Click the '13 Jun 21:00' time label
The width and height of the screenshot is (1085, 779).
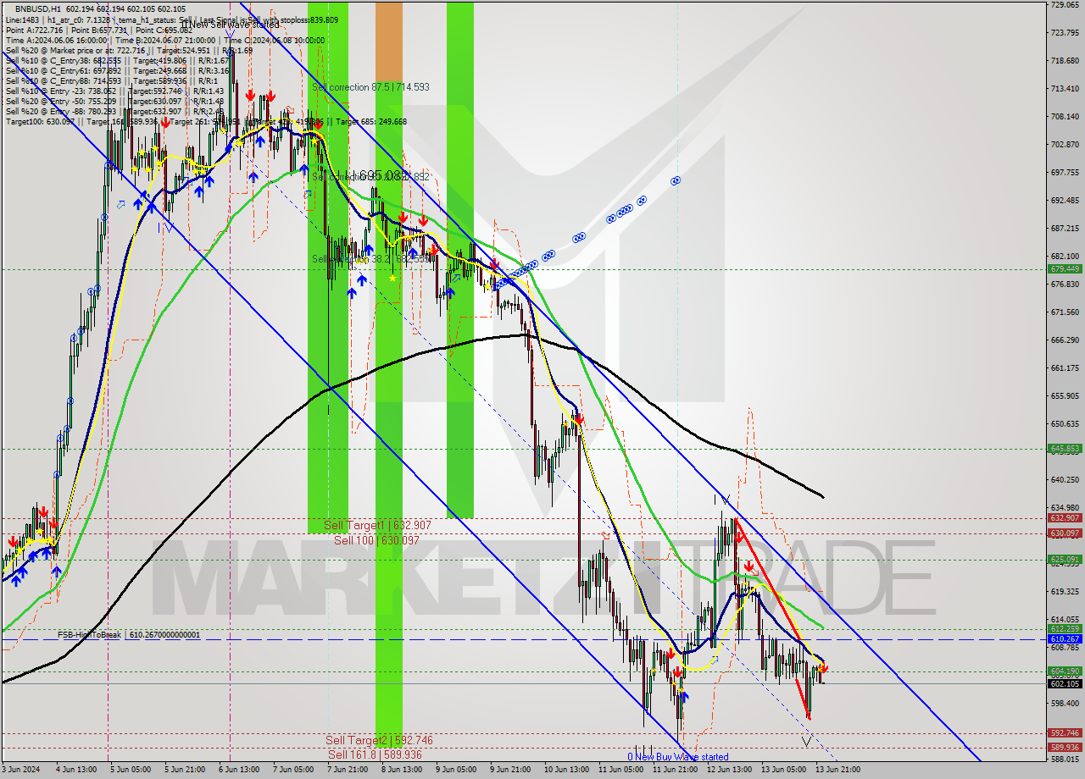(837, 770)
